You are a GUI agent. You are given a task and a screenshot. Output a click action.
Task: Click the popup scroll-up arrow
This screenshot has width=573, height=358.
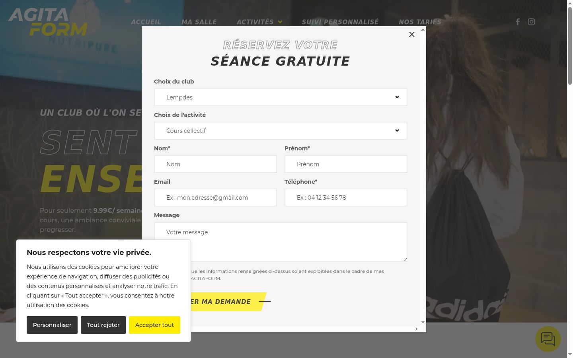[x=423, y=29]
